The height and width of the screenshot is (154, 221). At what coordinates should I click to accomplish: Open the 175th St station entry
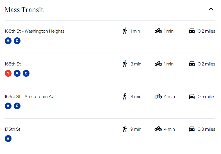13,129
